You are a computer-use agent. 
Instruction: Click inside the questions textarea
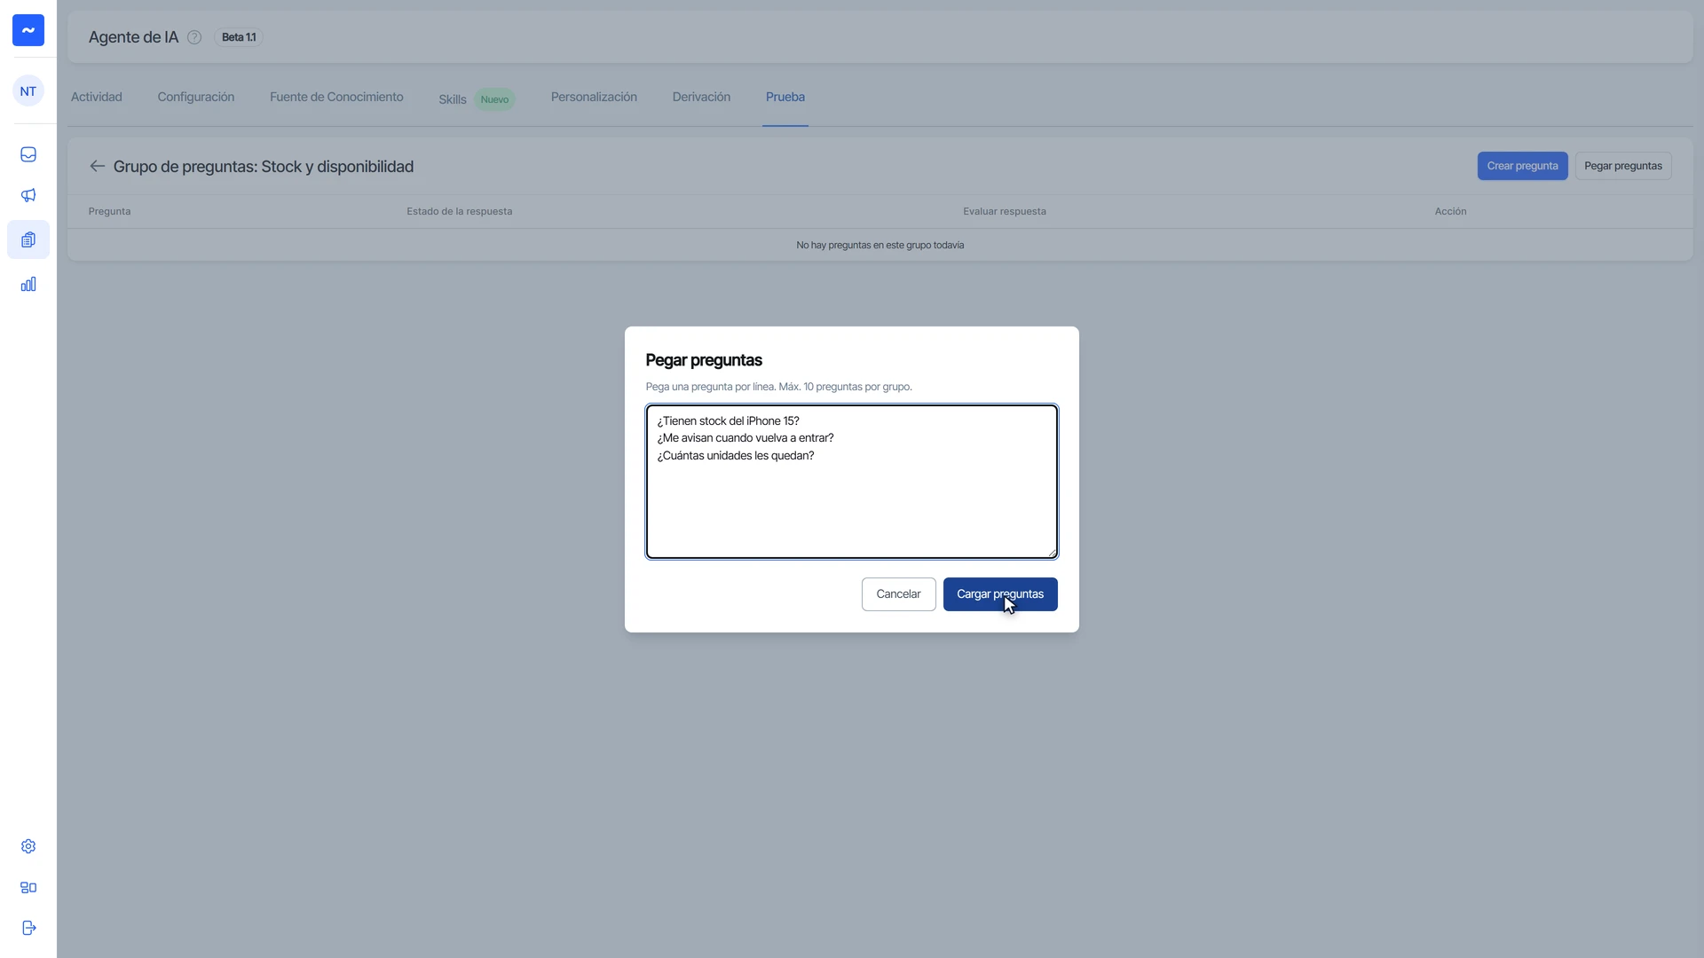coord(852,482)
